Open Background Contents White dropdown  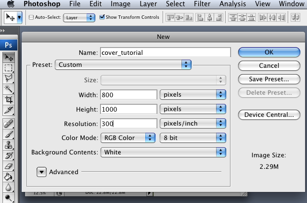pyautogui.click(x=163, y=152)
